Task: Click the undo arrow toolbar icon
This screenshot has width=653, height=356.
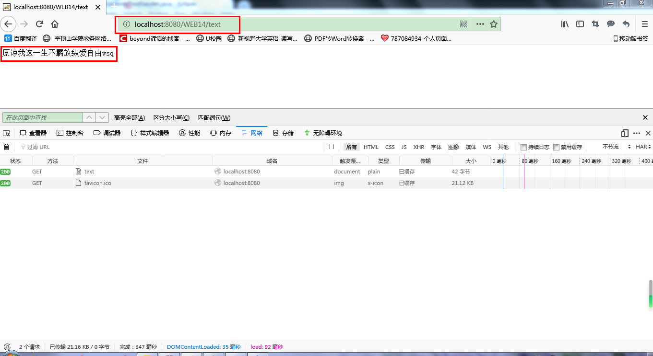Action: point(626,24)
